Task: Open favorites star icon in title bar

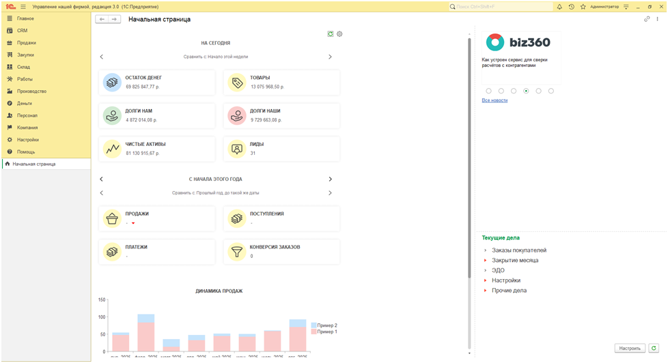Action: [583, 6]
